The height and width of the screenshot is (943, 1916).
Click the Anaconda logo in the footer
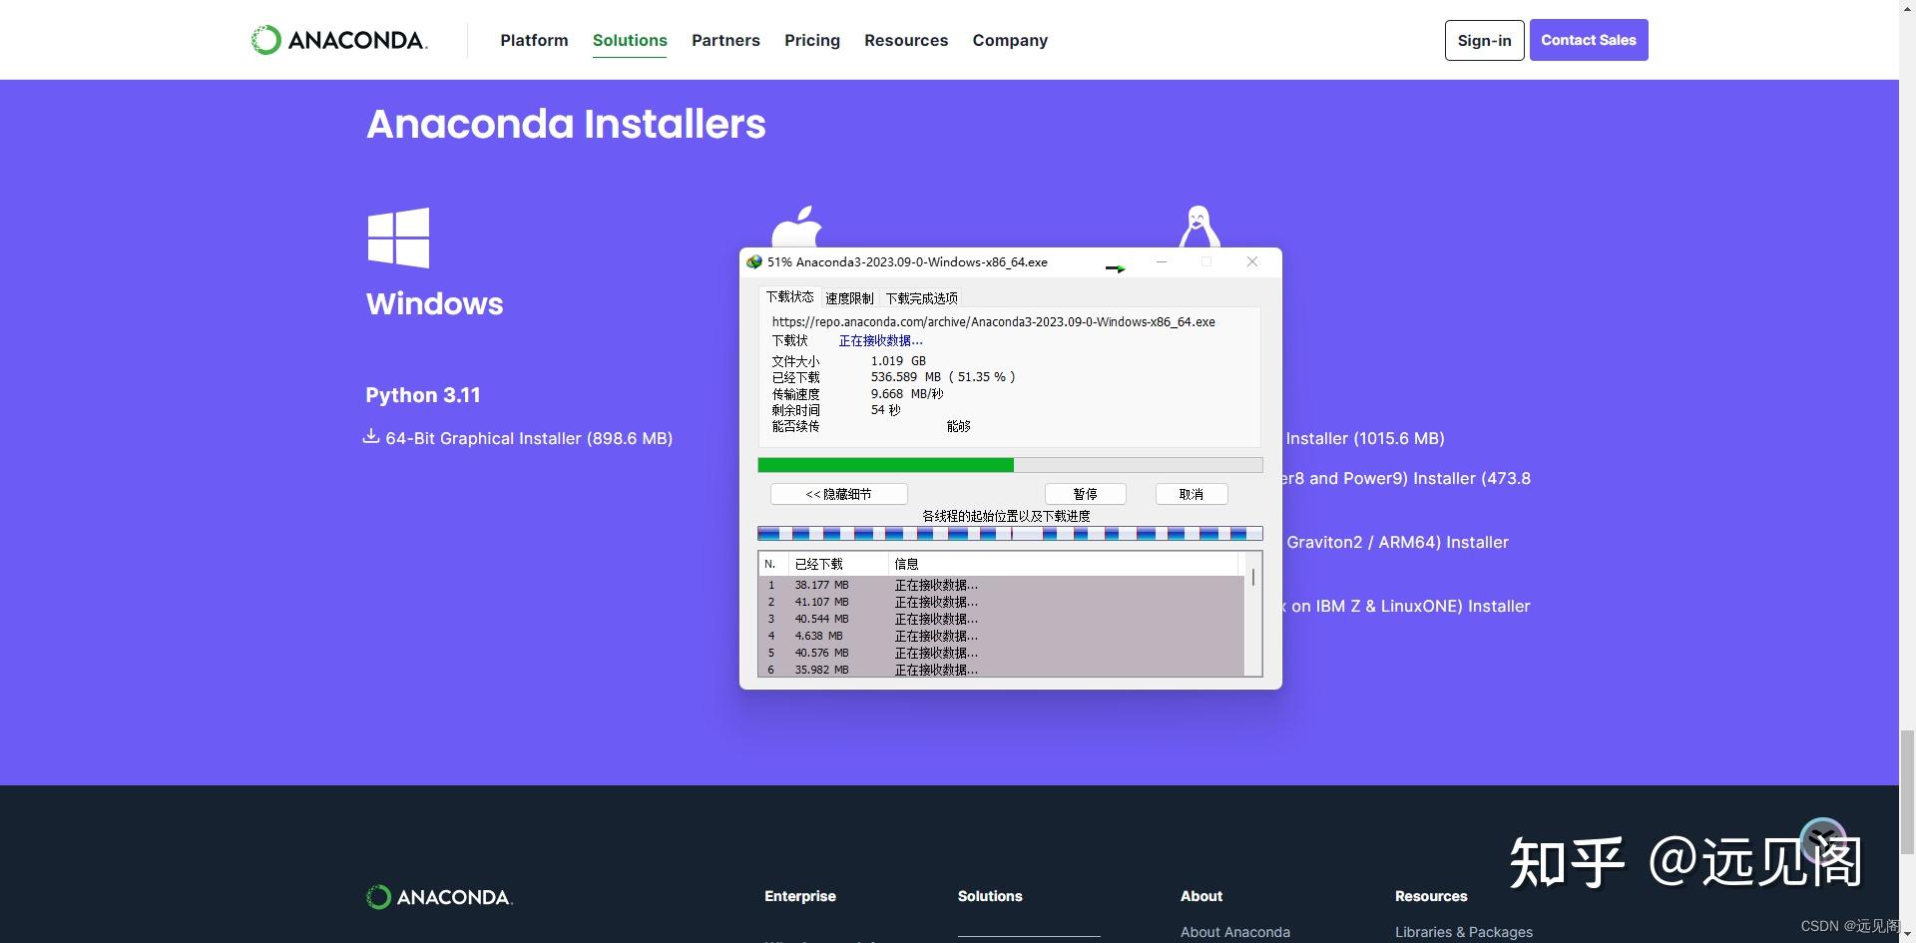[438, 896]
